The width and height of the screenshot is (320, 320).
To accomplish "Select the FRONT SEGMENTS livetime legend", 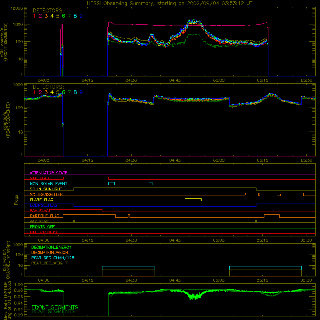I will click(55, 307).
